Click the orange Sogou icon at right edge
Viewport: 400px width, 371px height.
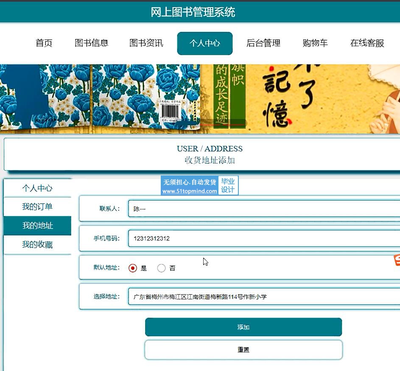(397, 260)
